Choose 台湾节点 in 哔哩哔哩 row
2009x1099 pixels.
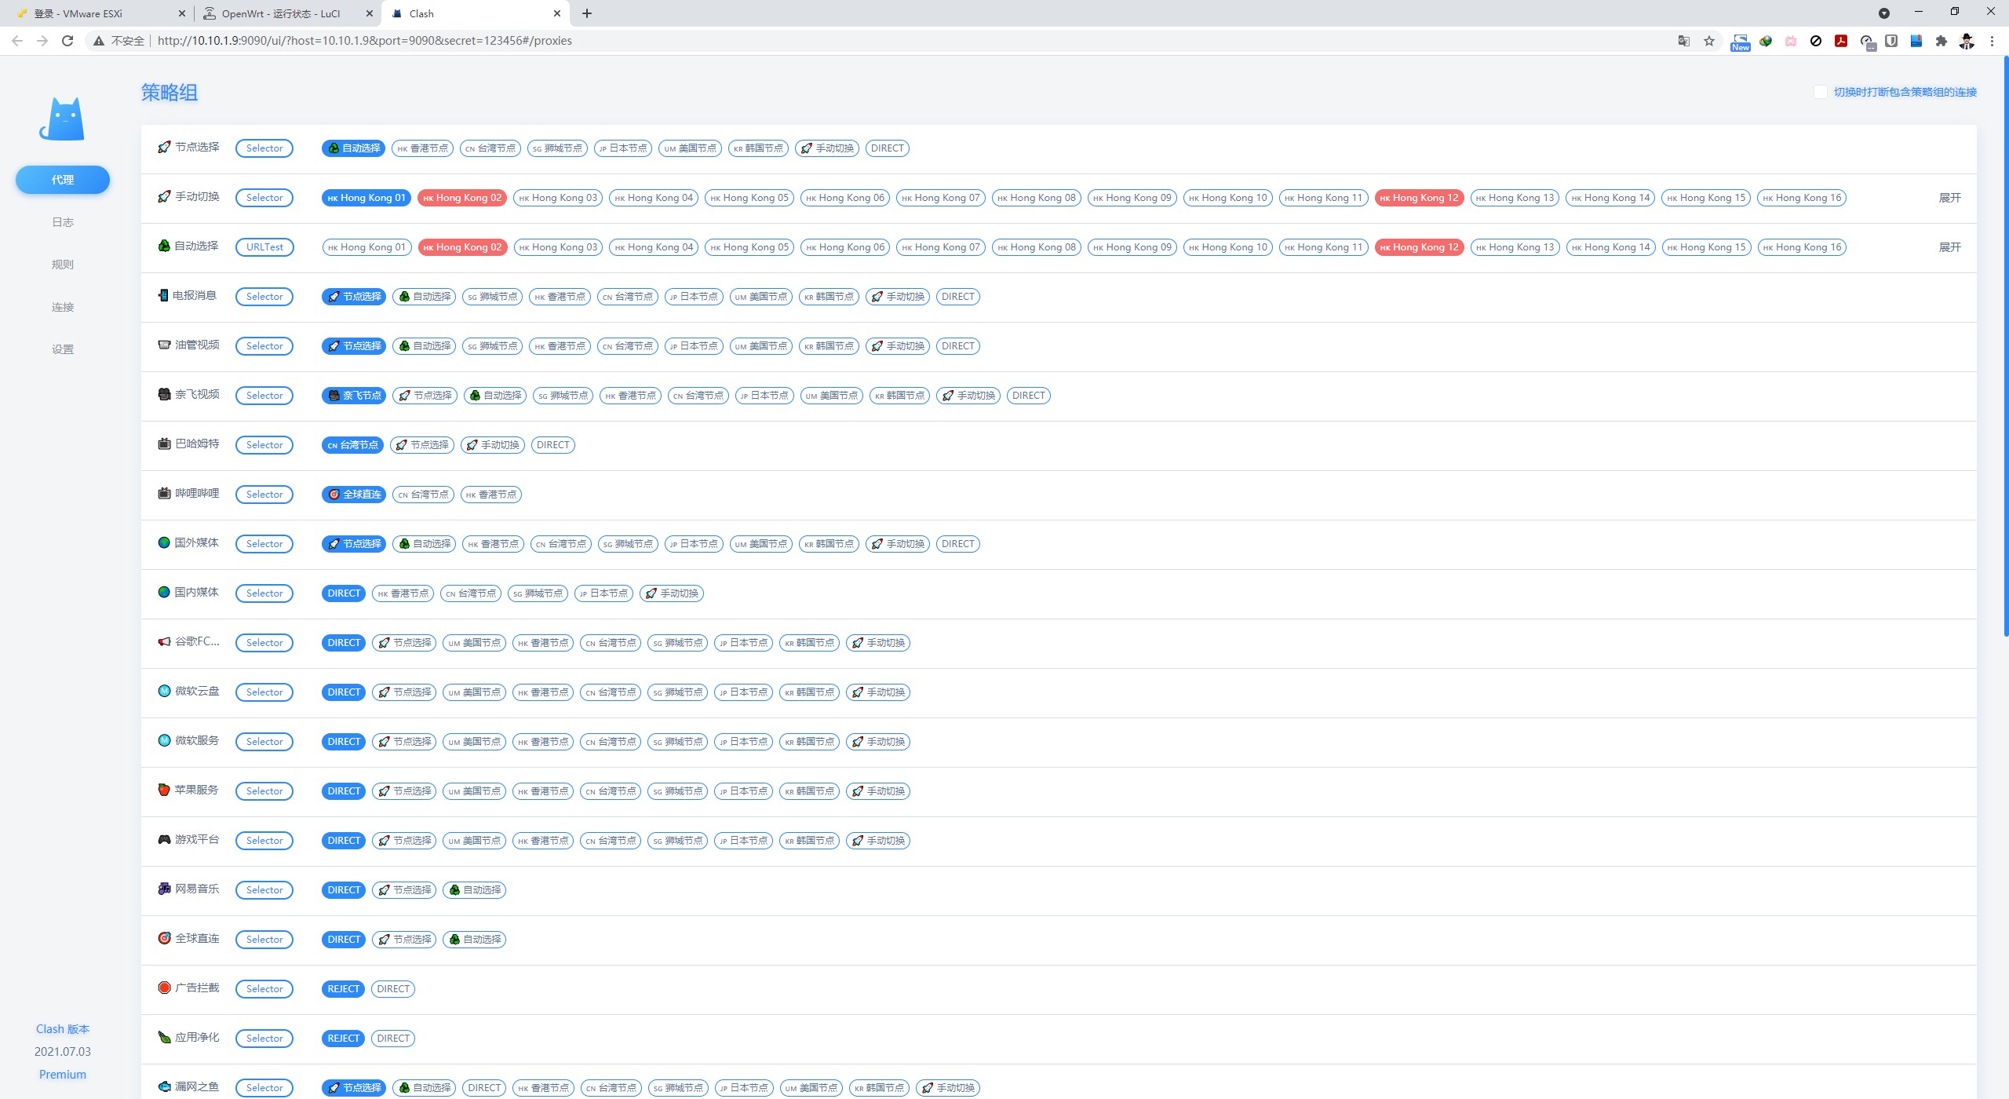click(x=423, y=495)
